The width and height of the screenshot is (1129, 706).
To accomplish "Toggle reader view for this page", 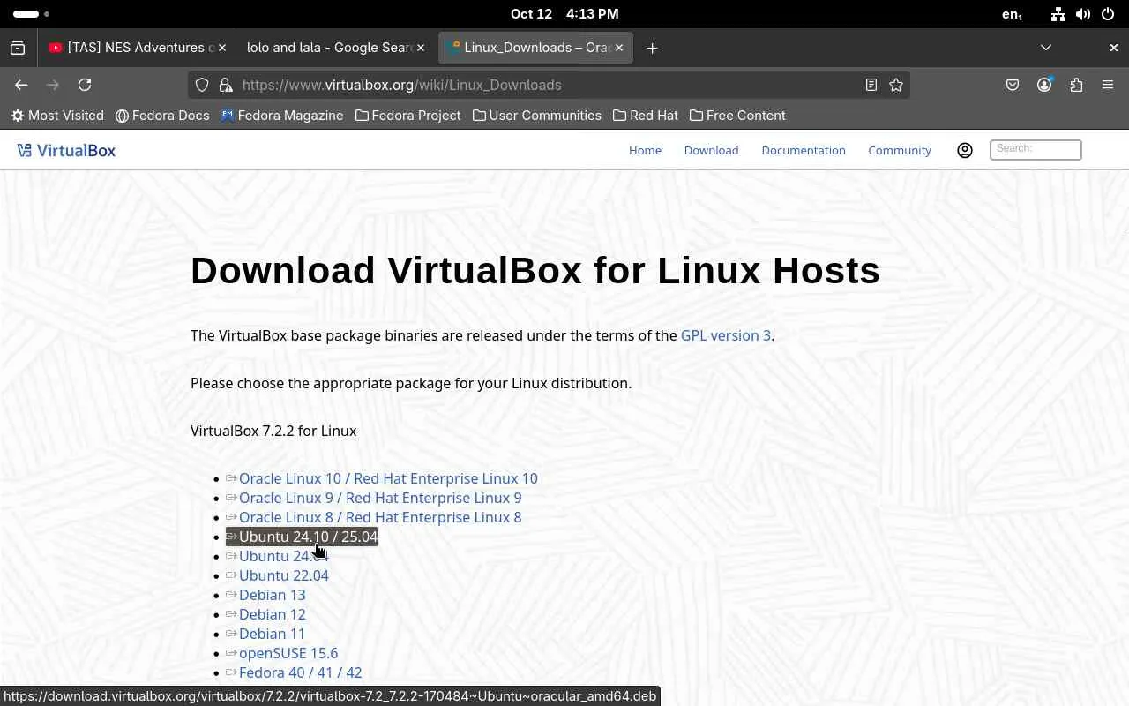I will [871, 85].
